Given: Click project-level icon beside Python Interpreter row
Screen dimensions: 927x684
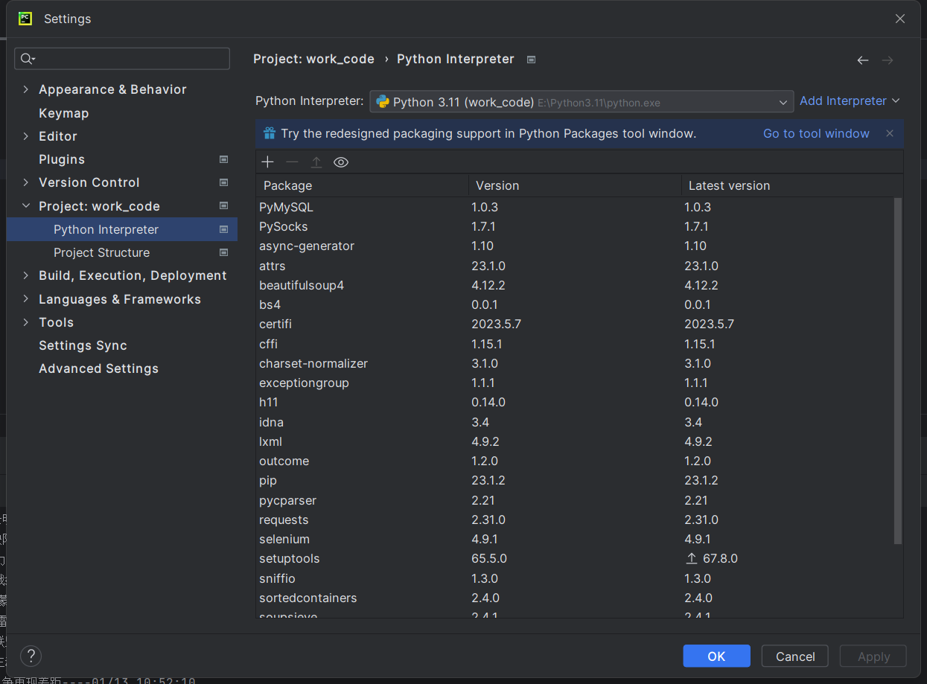Looking at the screenshot, I should click(223, 229).
